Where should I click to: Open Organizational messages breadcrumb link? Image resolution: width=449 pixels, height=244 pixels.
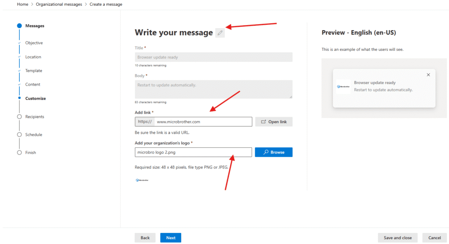click(59, 4)
